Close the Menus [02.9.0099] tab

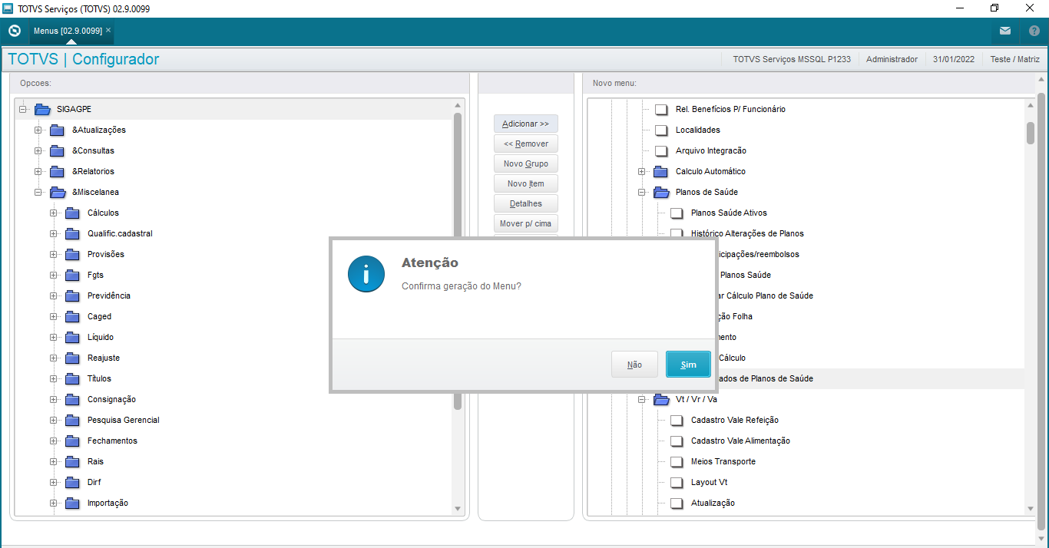point(108,30)
